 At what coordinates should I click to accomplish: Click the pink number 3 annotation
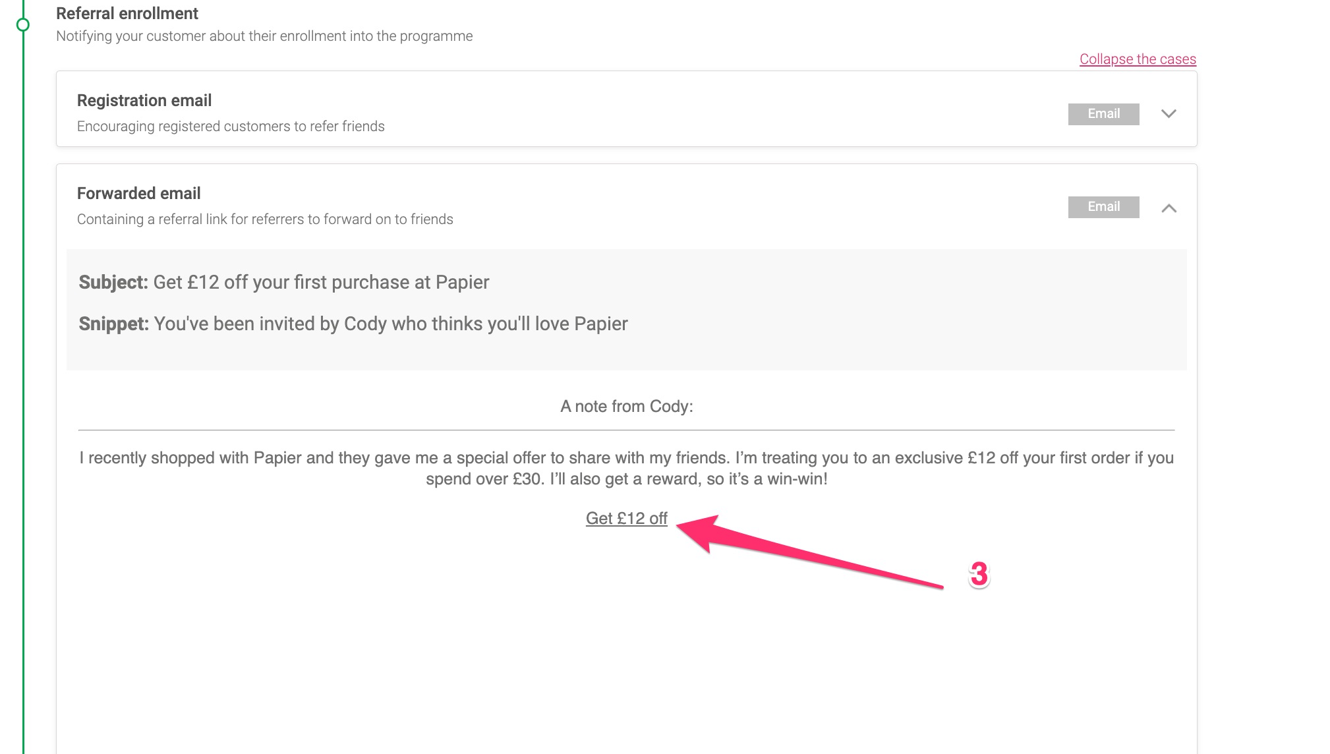(x=979, y=575)
